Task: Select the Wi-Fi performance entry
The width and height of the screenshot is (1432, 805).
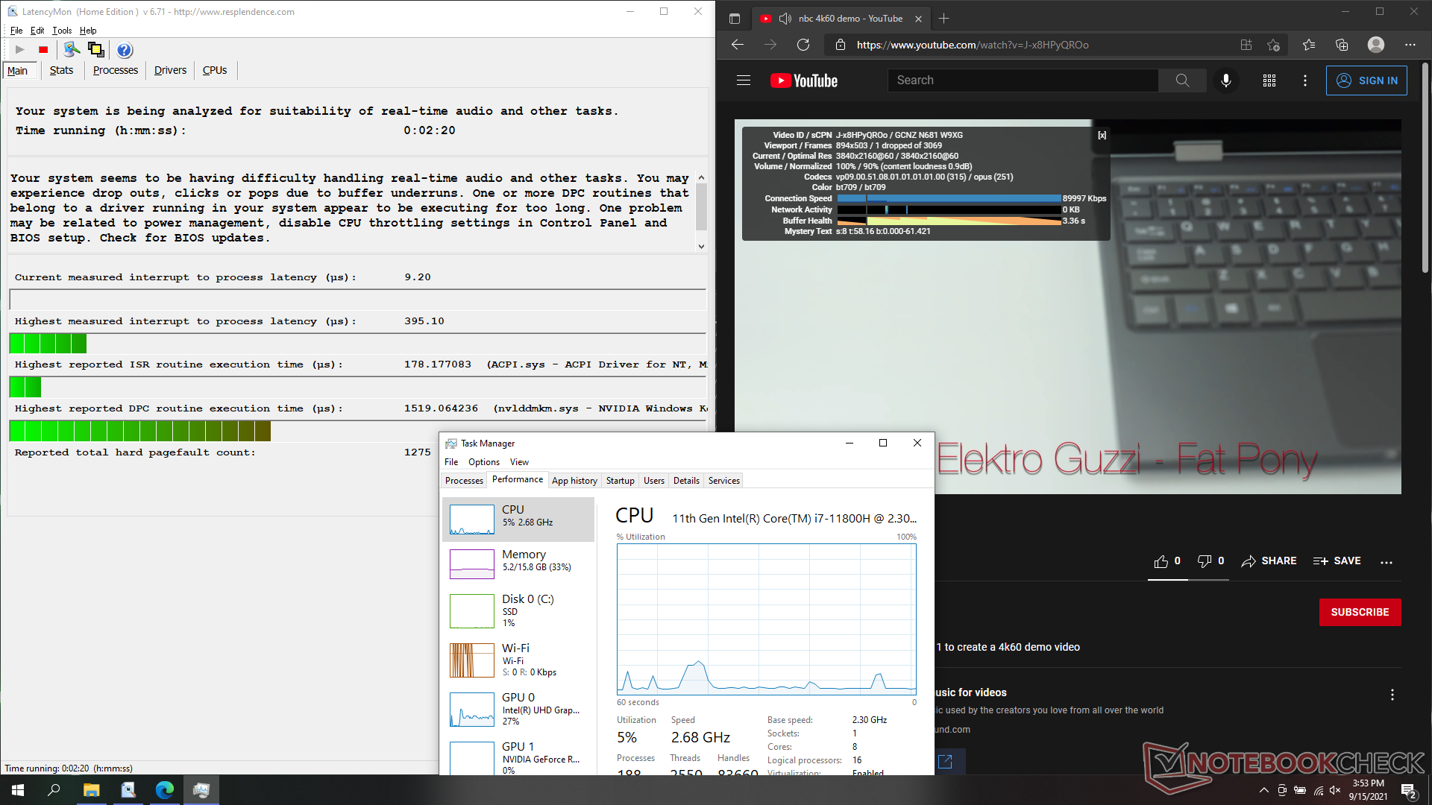Action: tap(518, 660)
